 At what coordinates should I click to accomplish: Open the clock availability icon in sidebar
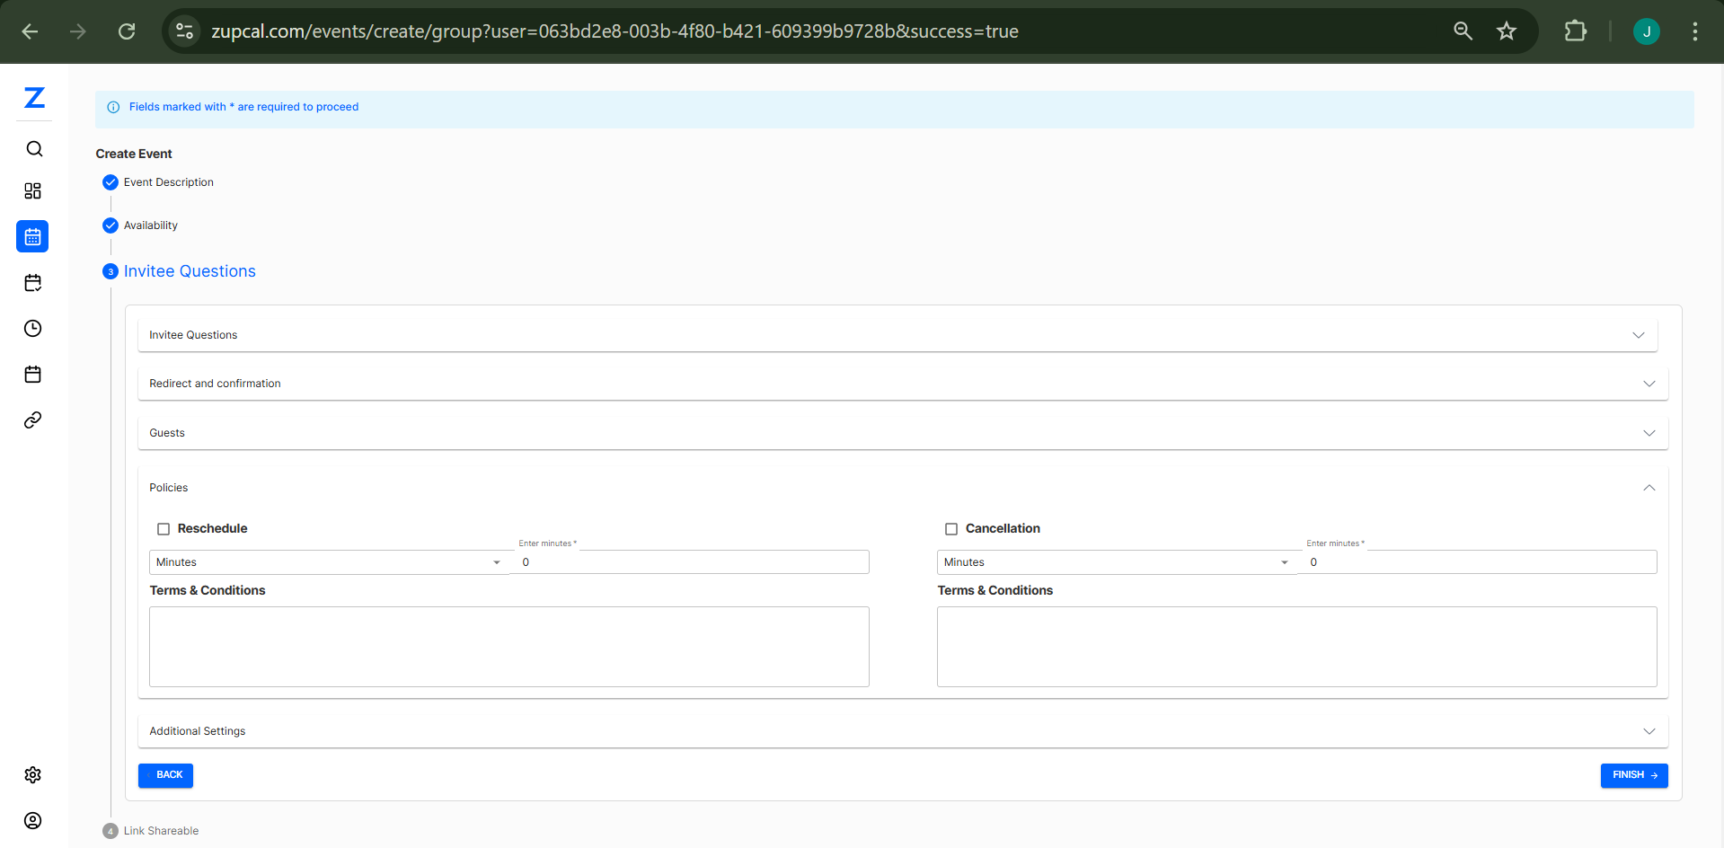click(x=32, y=328)
